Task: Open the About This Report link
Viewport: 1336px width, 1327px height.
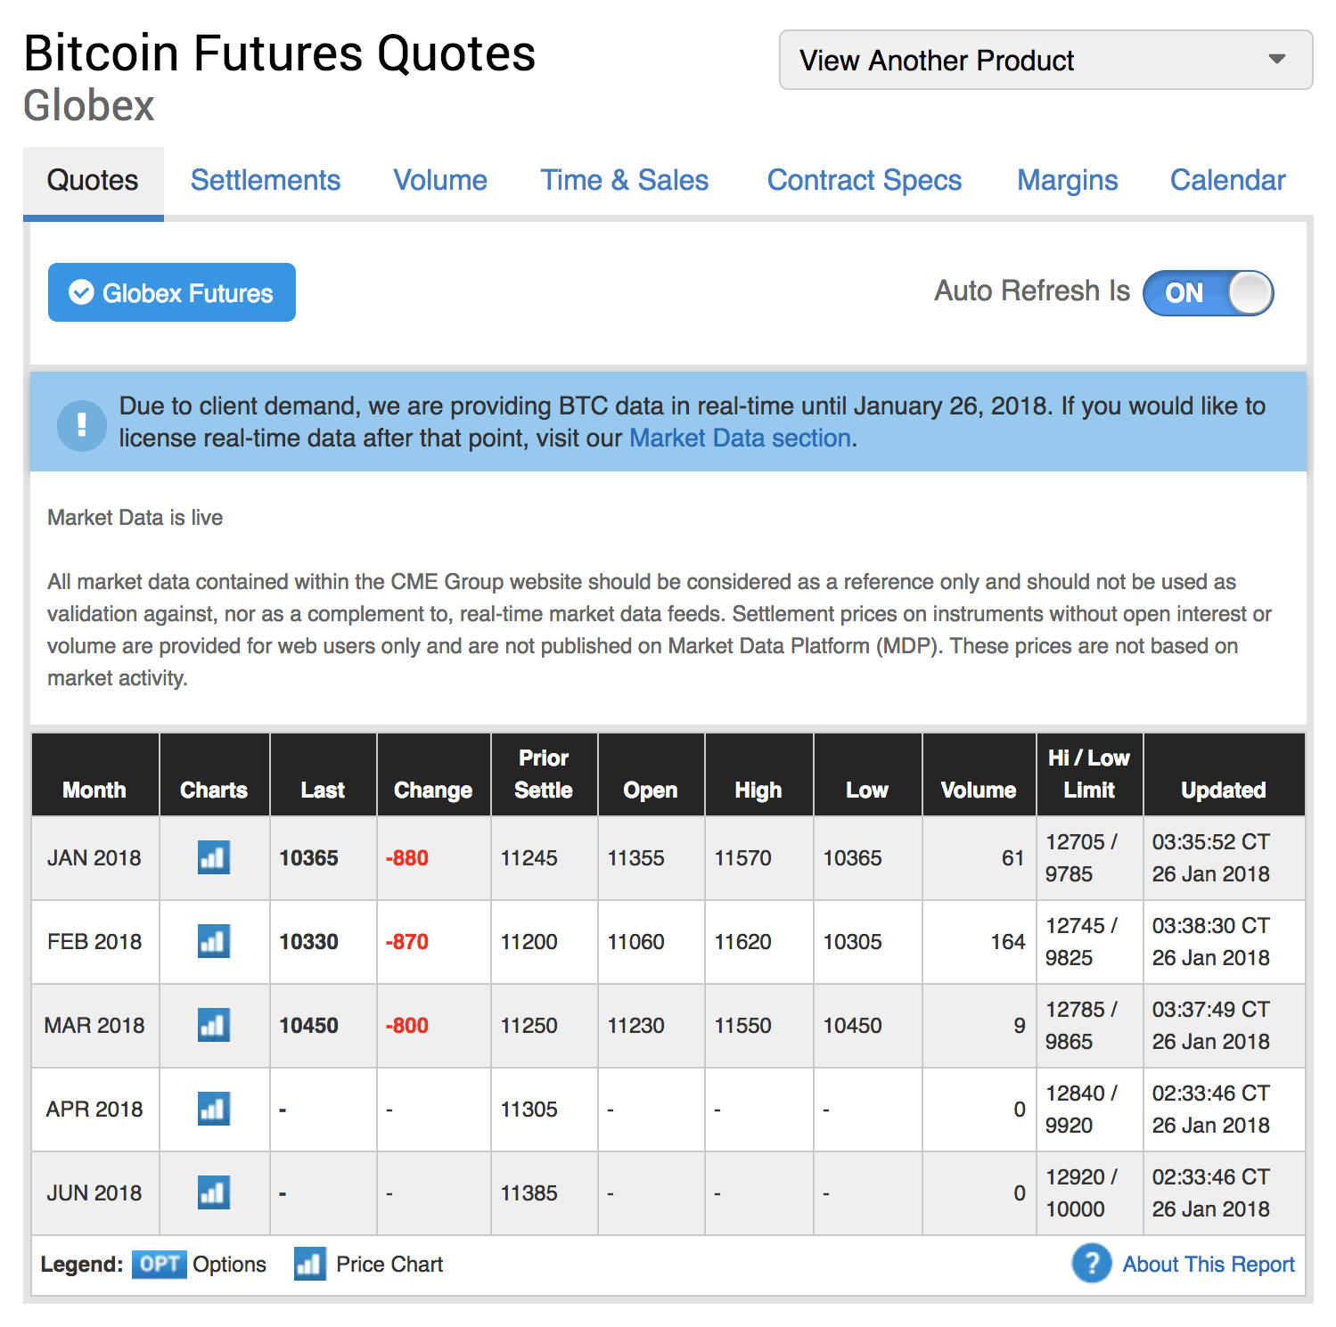Action: [x=1209, y=1265]
